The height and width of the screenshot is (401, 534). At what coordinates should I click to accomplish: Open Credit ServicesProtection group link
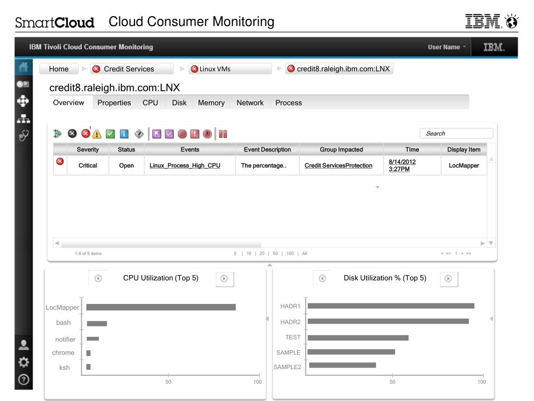click(x=338, y=166)
